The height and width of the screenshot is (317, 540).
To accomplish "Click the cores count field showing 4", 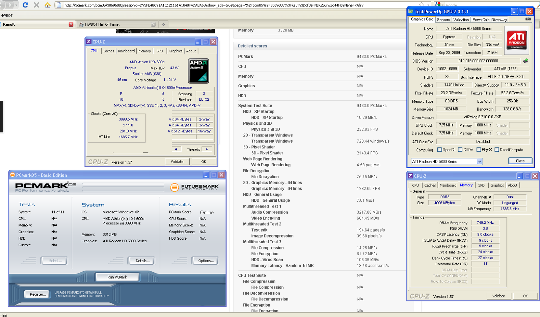I will pos(176,149).
